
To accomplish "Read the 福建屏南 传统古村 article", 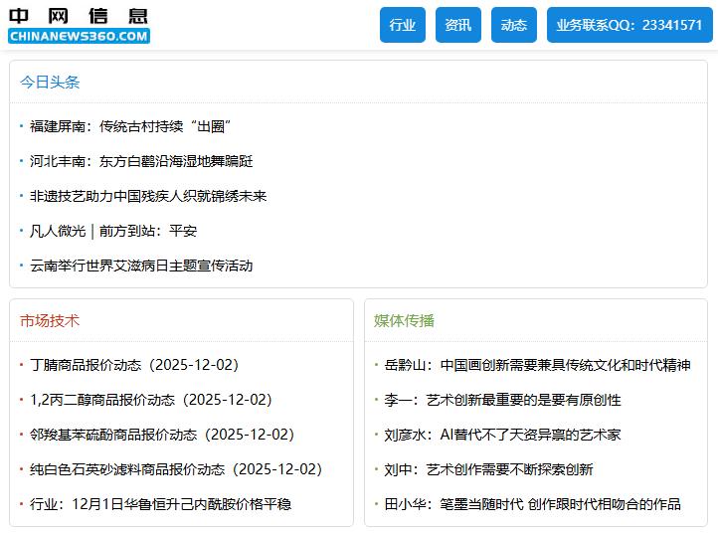I will tap(130, 126).
